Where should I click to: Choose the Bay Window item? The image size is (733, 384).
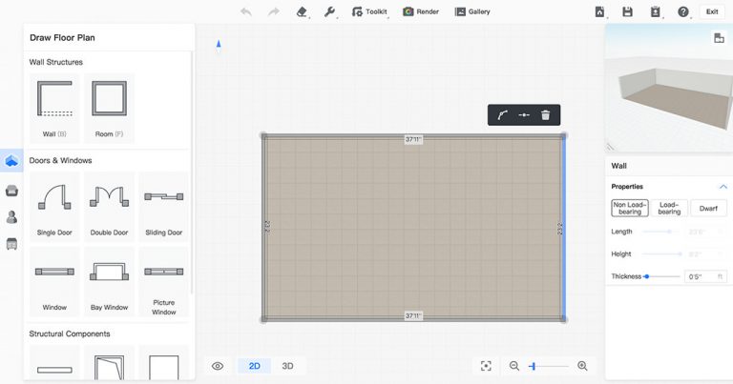click(109, 281)
